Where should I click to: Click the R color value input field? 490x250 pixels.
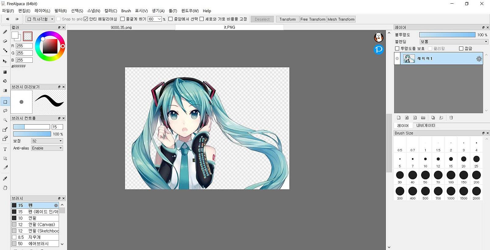(24, 46)
